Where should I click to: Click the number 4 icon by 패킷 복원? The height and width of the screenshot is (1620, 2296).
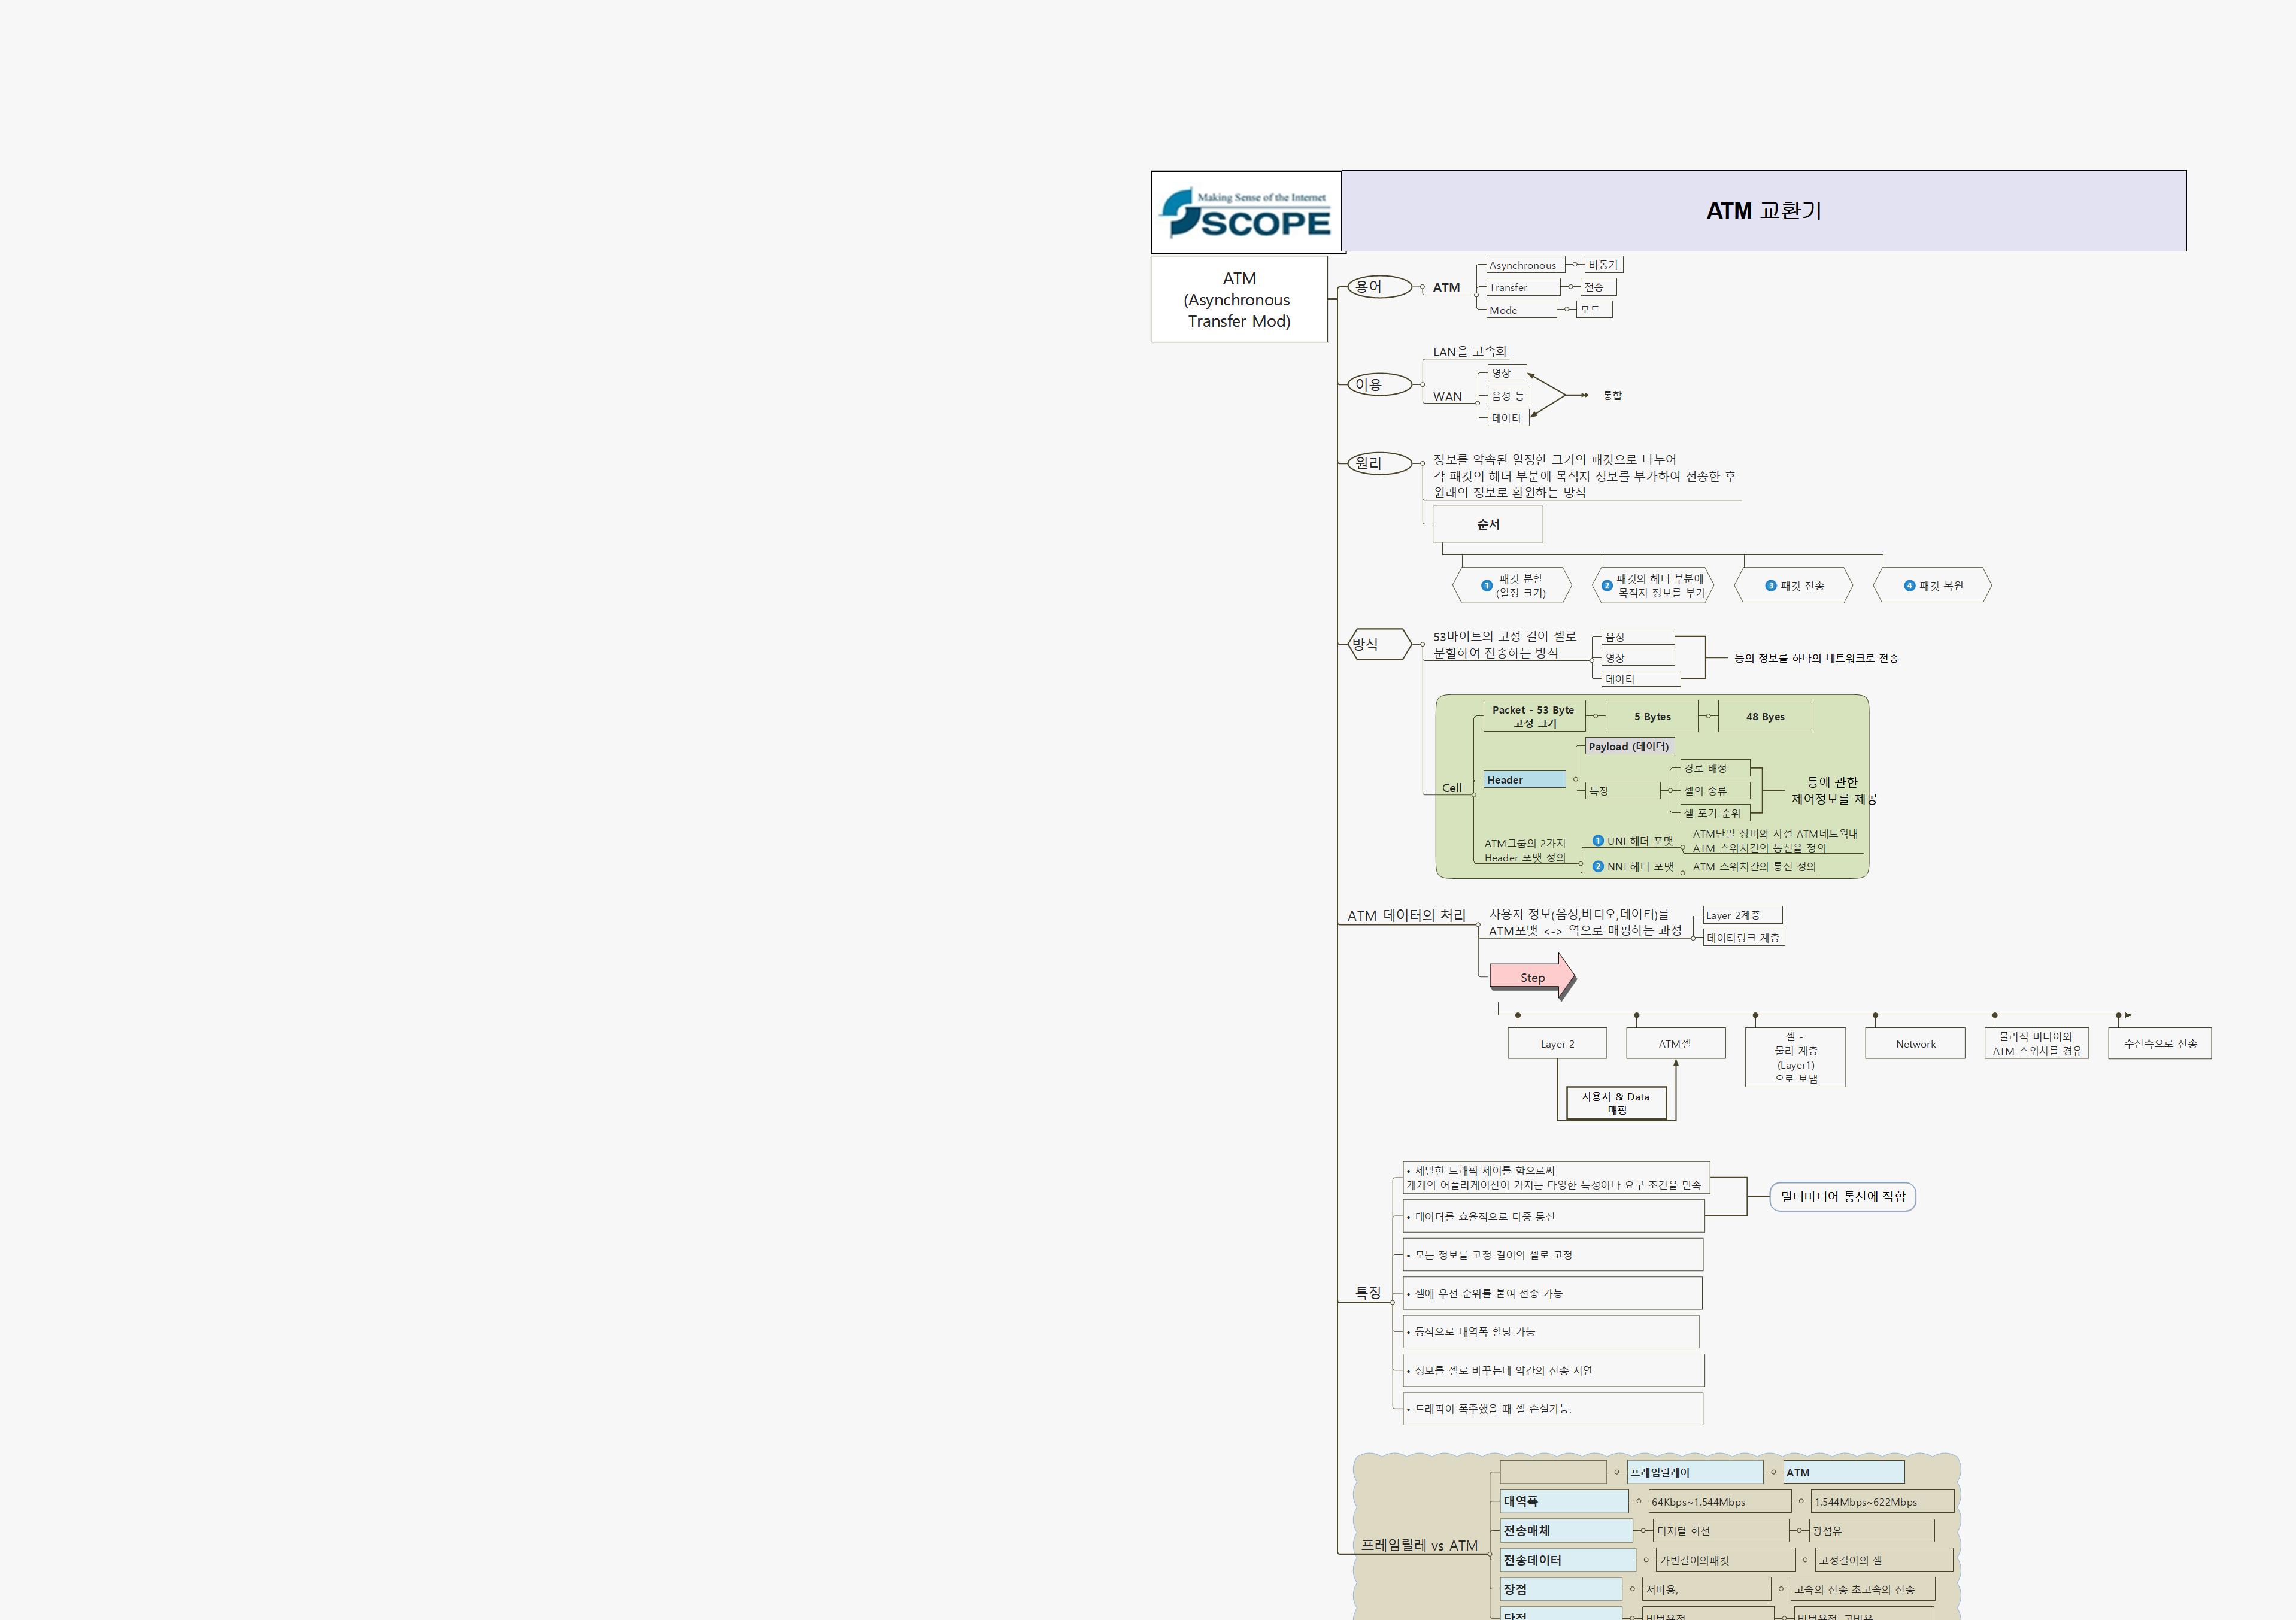point(1909,586)
